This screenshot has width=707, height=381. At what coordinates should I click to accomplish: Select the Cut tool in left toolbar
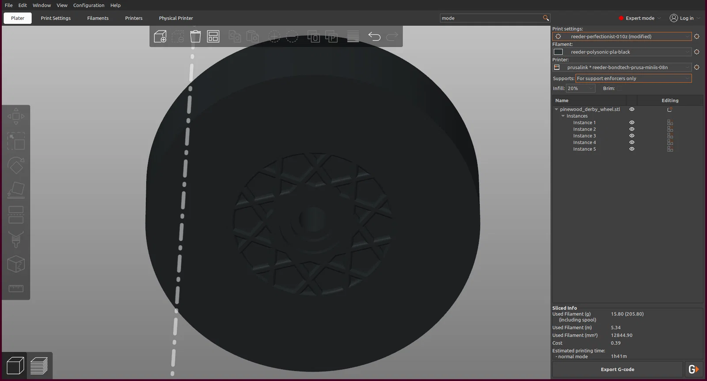pos(16,215)
